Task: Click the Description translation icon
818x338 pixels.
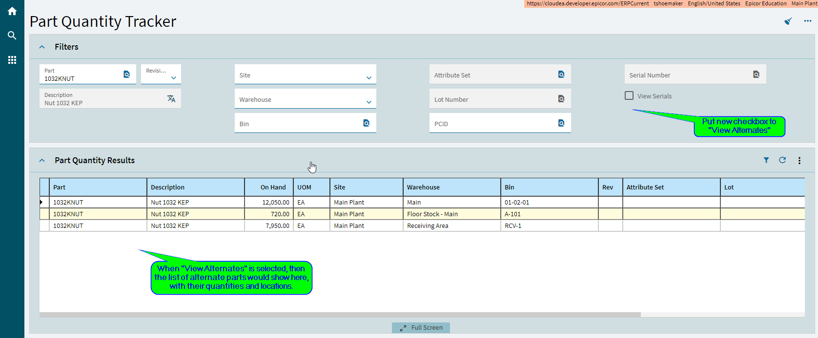Action: (x=171, y=98)
